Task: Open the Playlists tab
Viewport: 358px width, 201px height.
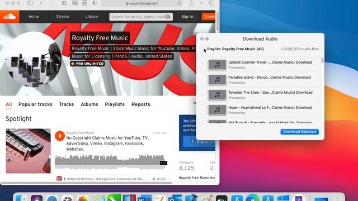Action: 115,104
